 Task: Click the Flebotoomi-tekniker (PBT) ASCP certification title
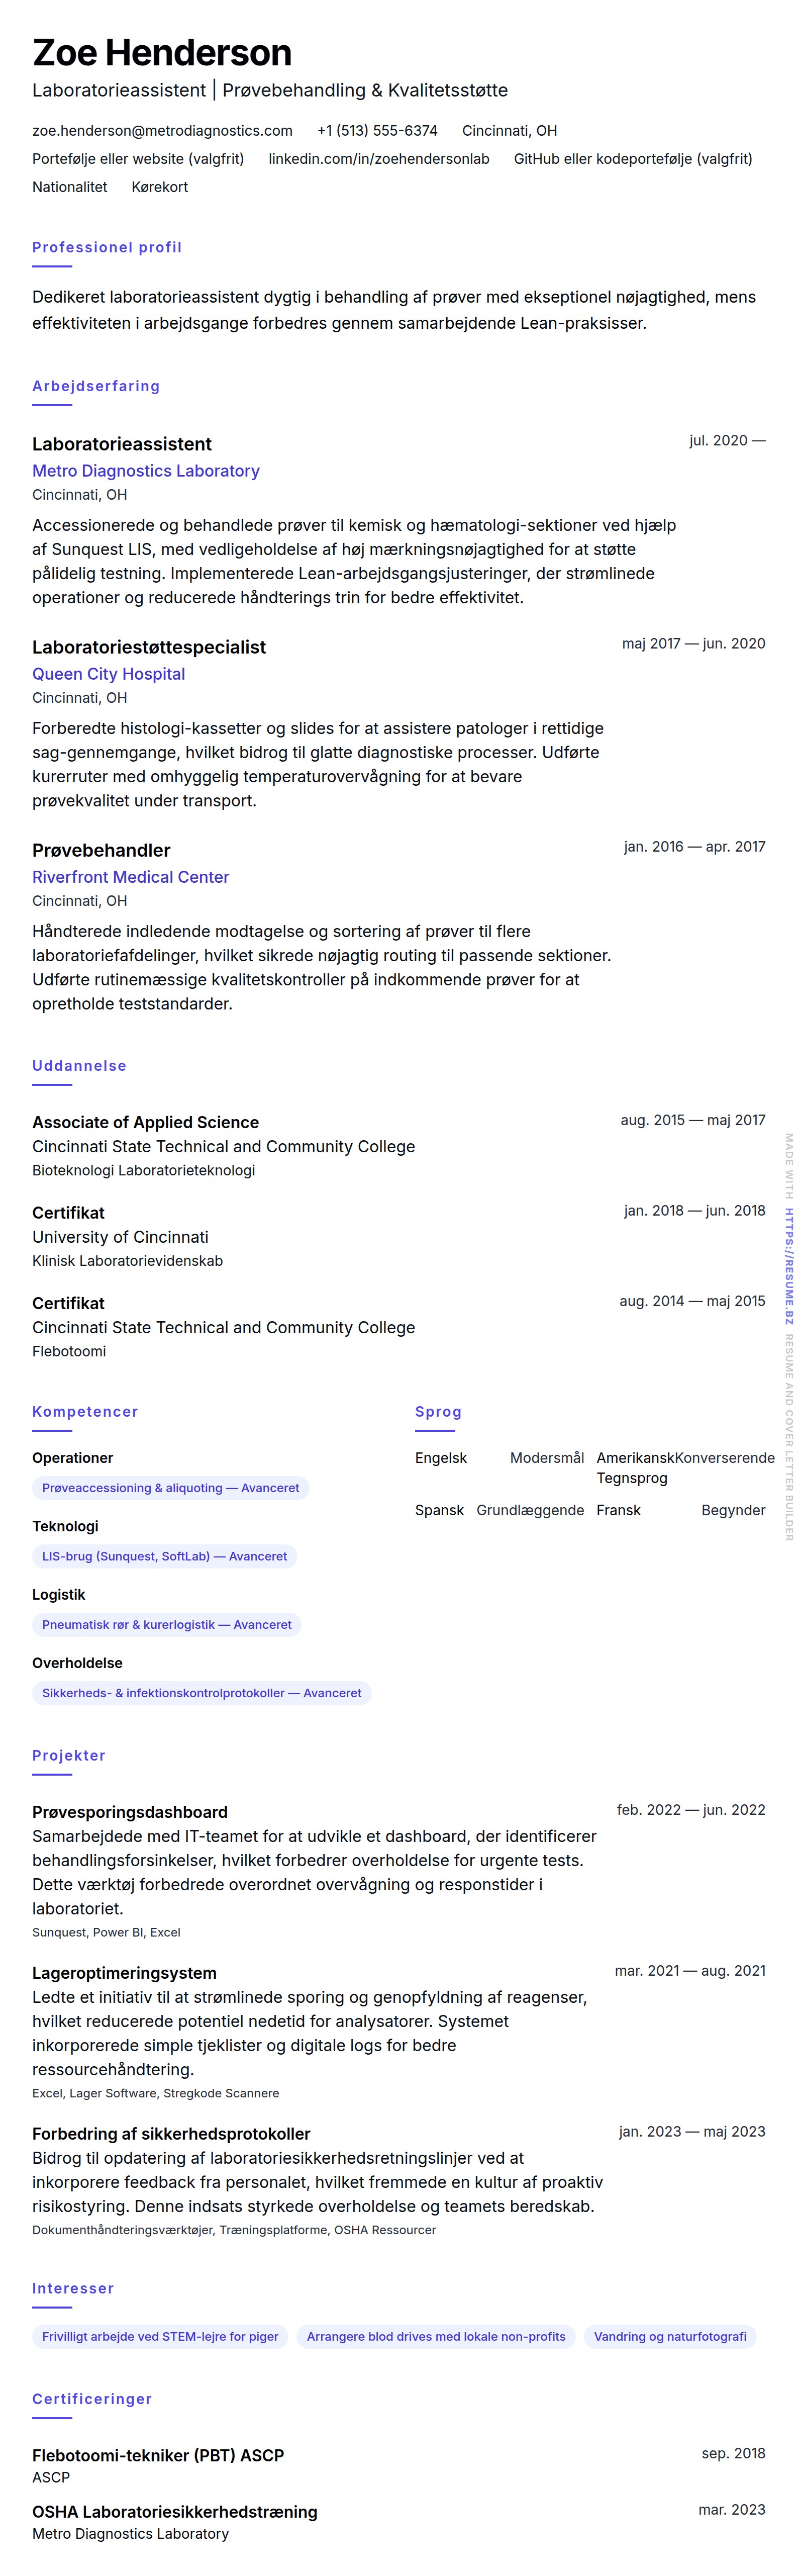tap(158, 2455)
